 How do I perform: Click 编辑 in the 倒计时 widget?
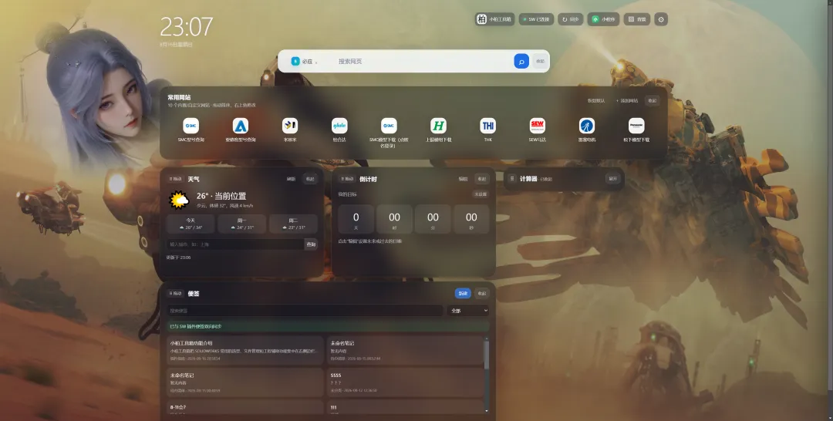(x=463, y=179)
